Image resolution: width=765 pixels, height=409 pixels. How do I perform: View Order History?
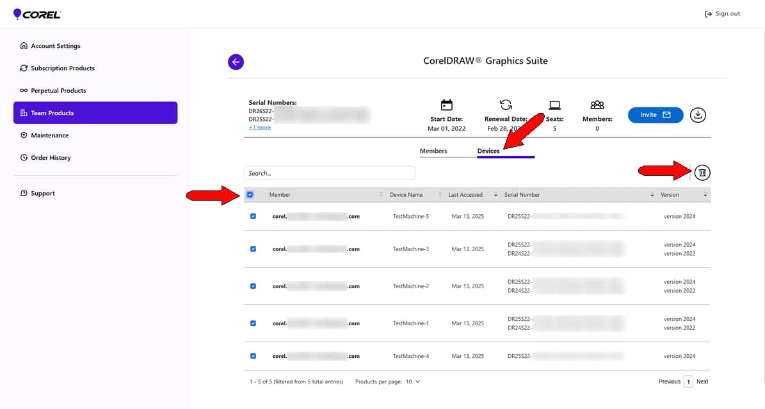coord(51,157)
